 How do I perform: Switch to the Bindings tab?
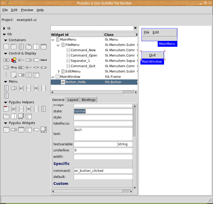pyautogui.click(x=89, y=100)
